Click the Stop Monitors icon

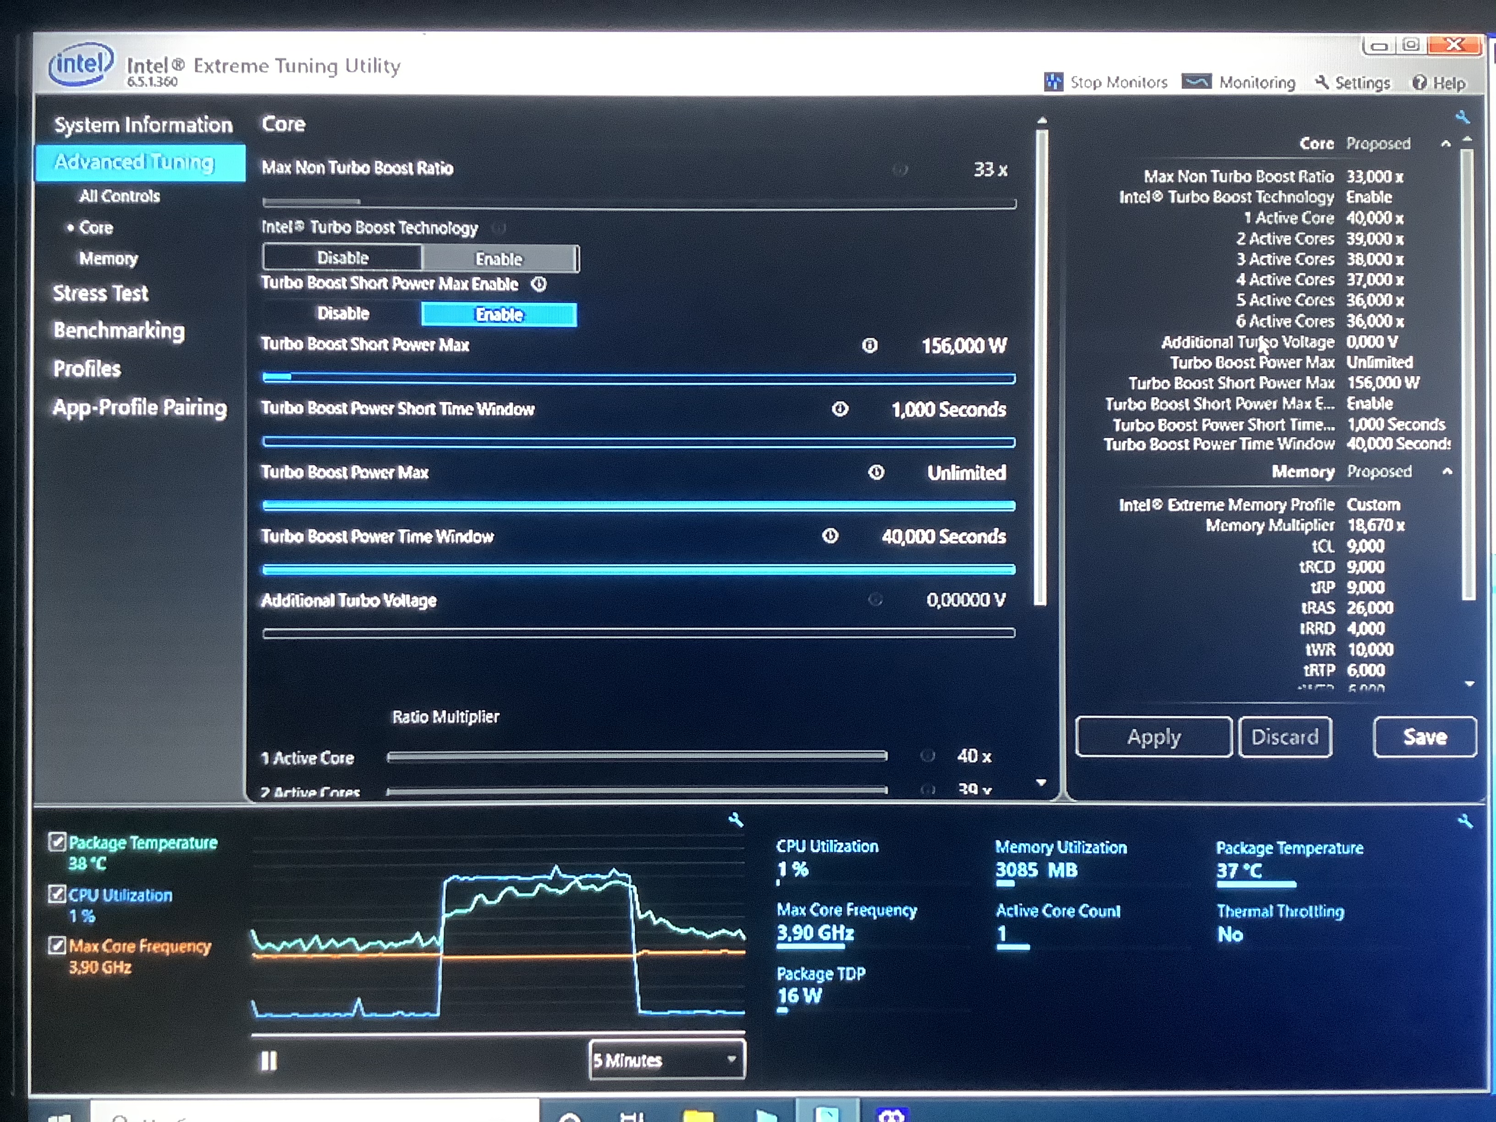pyautogui.click(x=1053, y=82)
